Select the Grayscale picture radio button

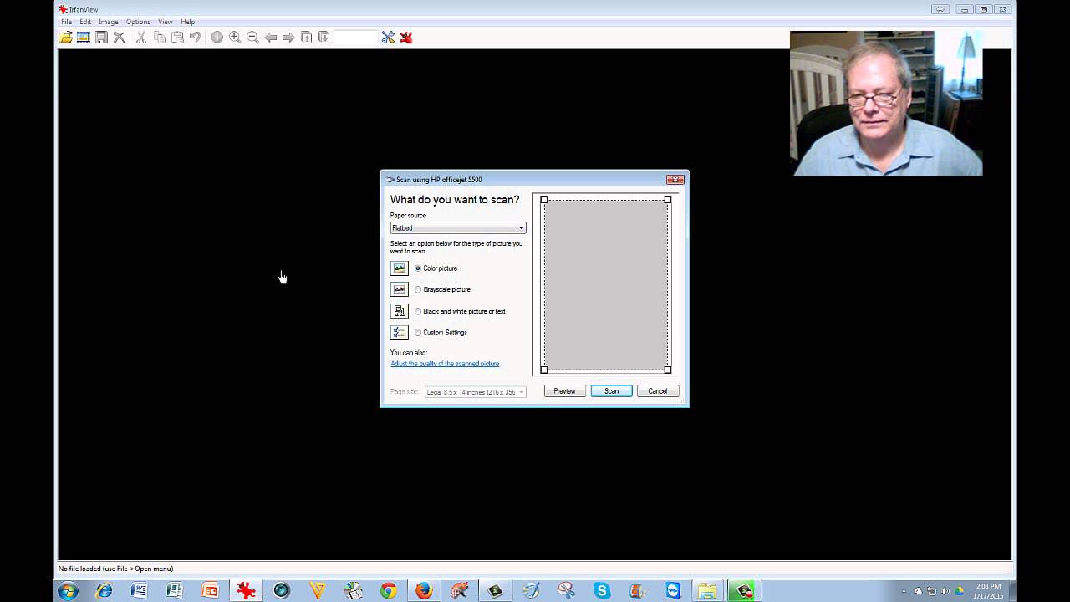click(x=418, y=289)
